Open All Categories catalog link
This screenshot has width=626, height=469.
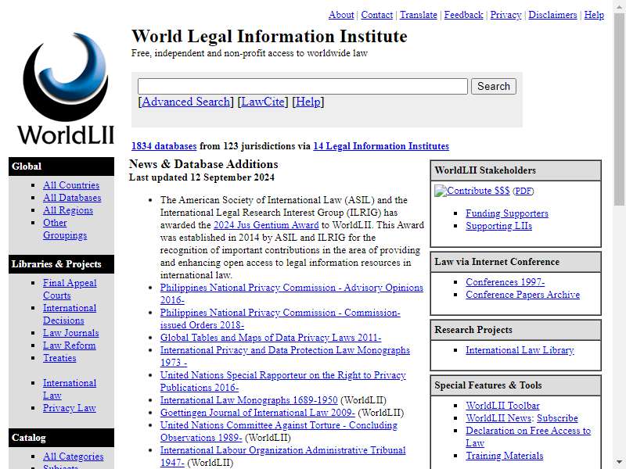point(73,456)
